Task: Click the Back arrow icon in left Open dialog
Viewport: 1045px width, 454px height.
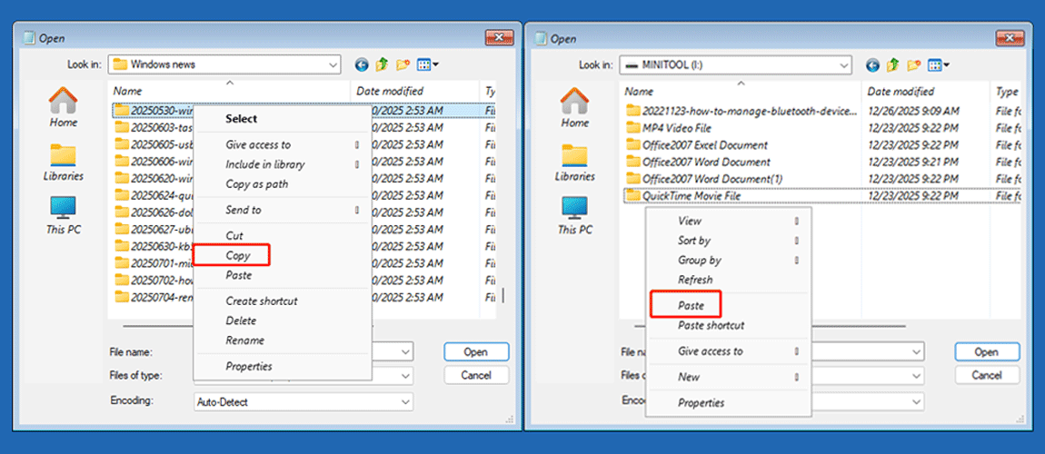Action: (x=362, y=64)
